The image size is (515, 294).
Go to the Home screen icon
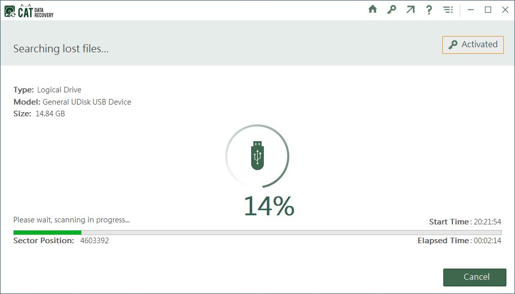[x=373, y=10]
